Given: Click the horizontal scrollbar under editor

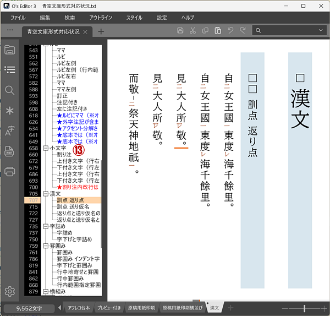Looking at the screenshot, I should pyautogui.click(x=196, y=301).
